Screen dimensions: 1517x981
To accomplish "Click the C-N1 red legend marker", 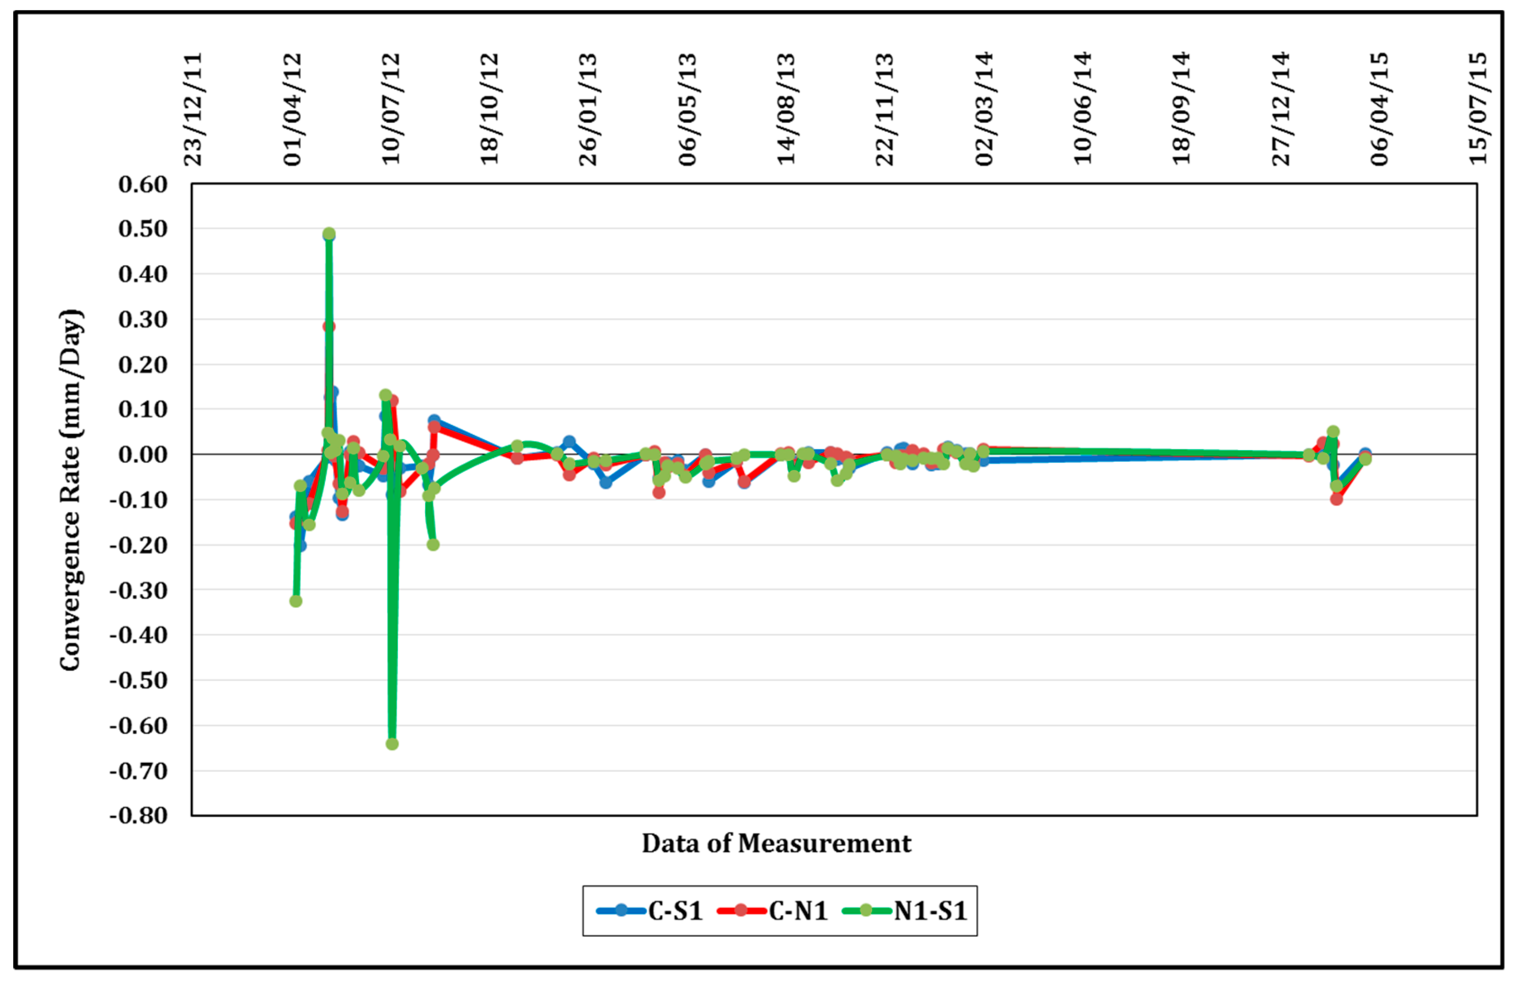I will 741,910.
